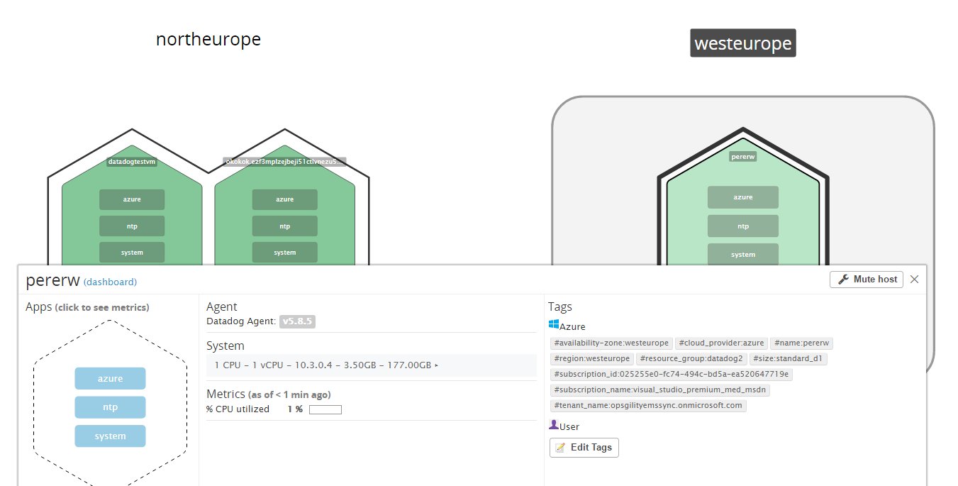Click system block on pererw map host
958x486 pixels.
pyautogui.click(x=743, y=255)
